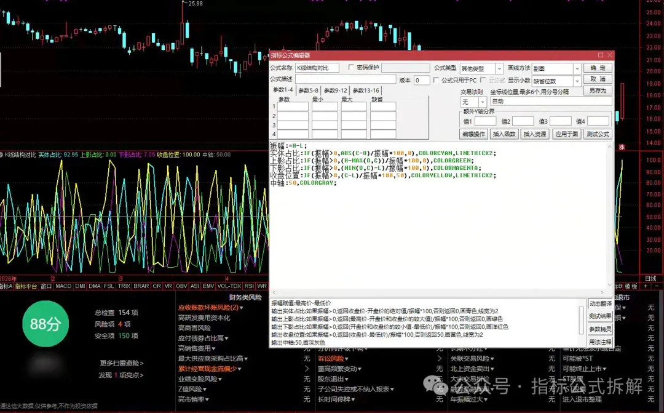Select the 窗口 tab
Viewport: 664px width, 413px height.
pyautogui.click(x=46, y=286)
